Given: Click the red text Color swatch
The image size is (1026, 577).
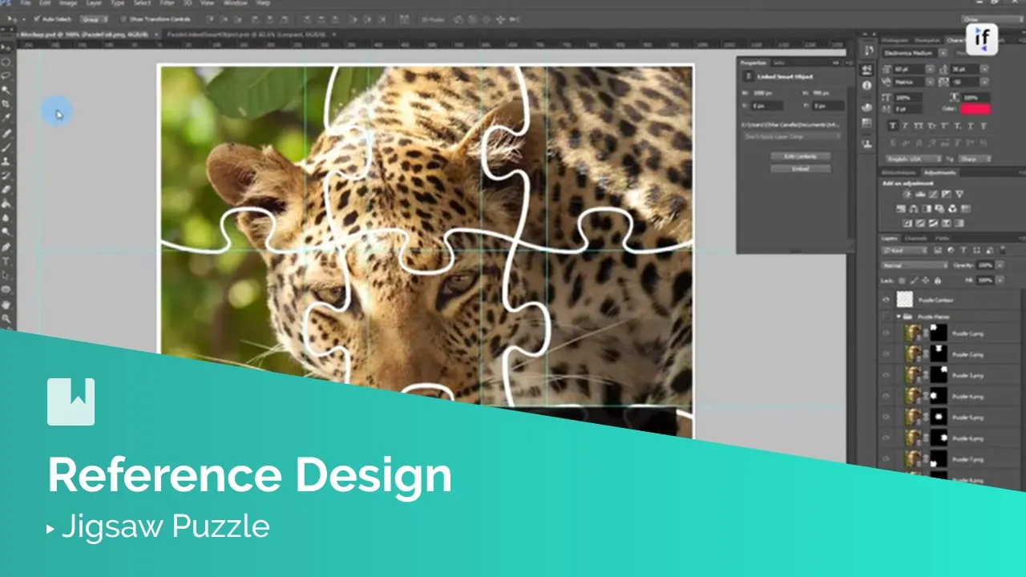Looking at the screenshot, I should [x=976, y=108].
